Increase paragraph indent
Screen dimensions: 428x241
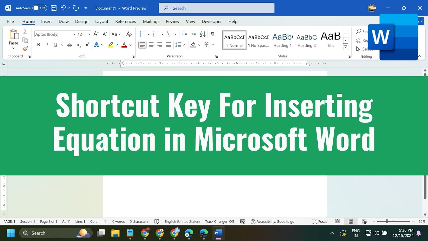coord(193,34)
